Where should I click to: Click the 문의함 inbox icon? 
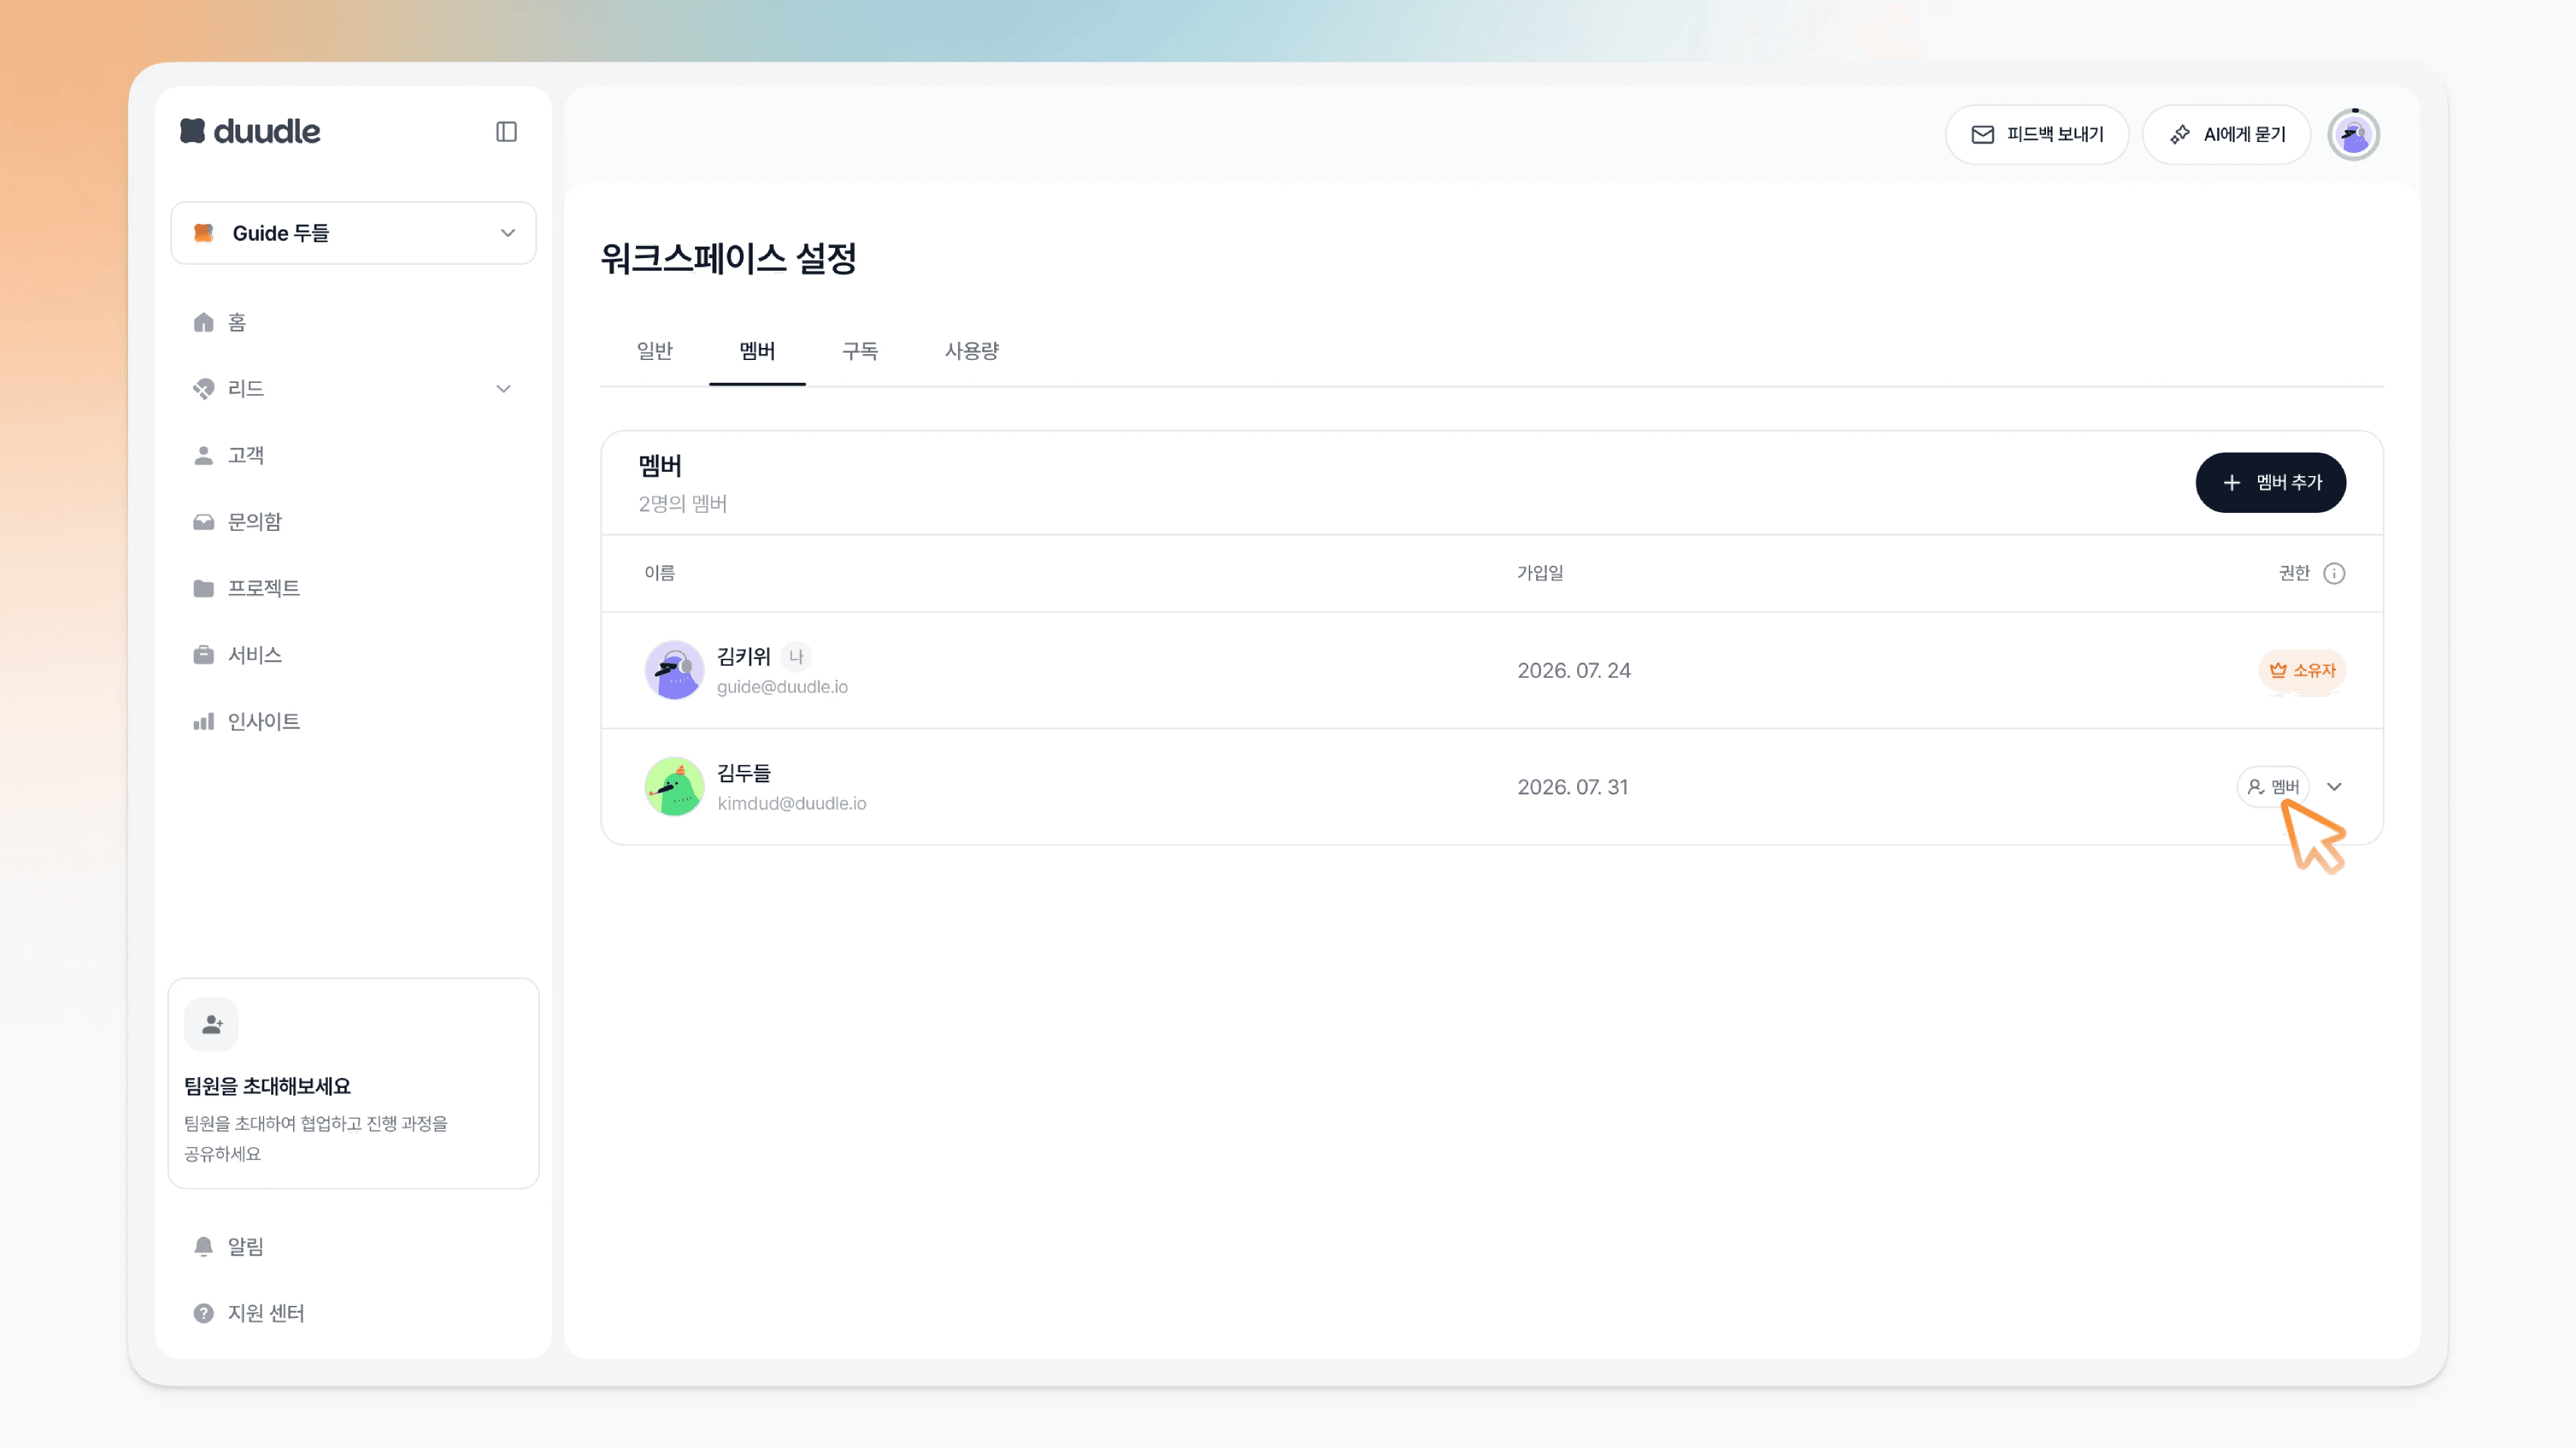(x=203, y=522)
